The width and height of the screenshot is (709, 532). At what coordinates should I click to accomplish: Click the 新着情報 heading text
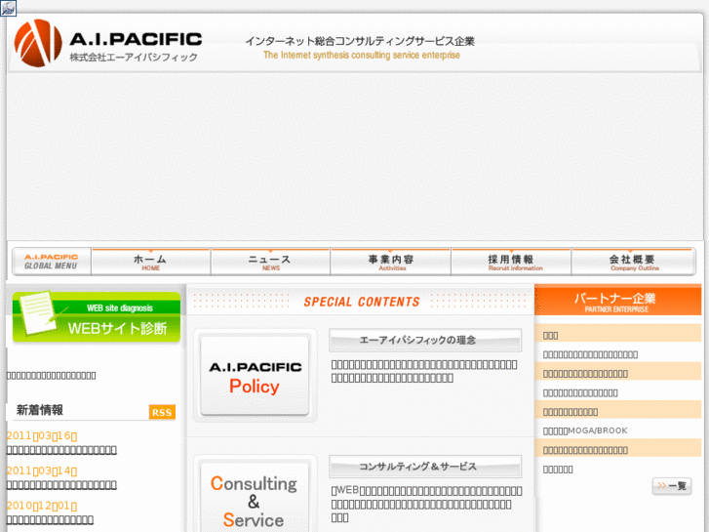point(40,410)
